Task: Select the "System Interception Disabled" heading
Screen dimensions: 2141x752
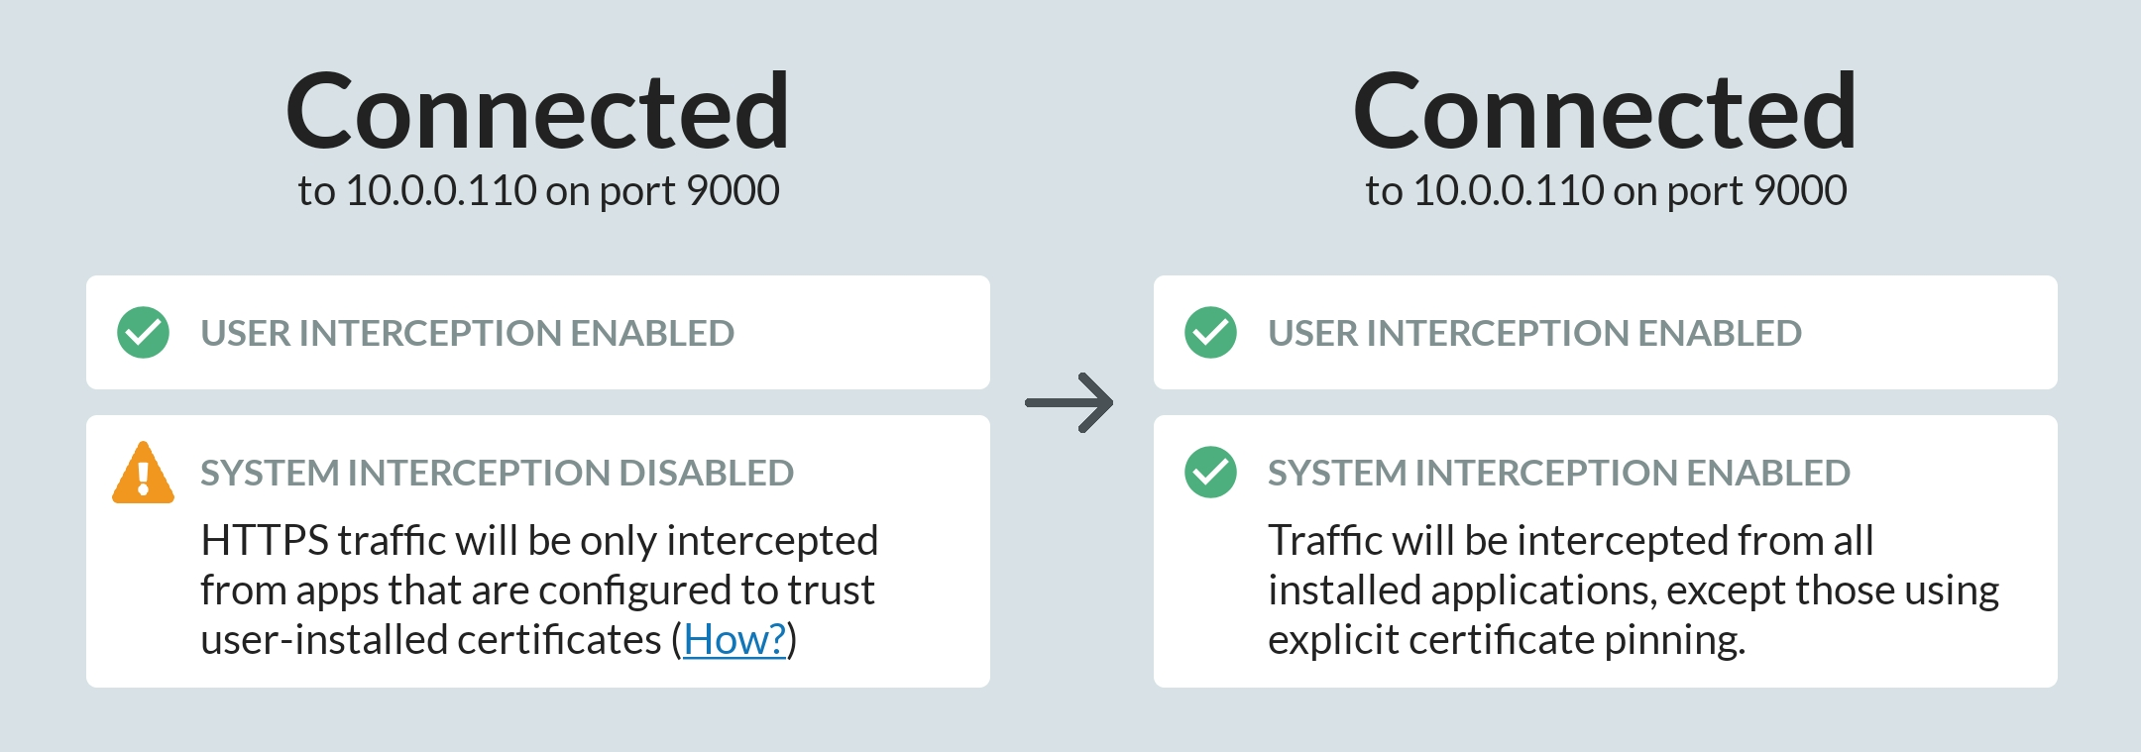Action: [497, 473]
